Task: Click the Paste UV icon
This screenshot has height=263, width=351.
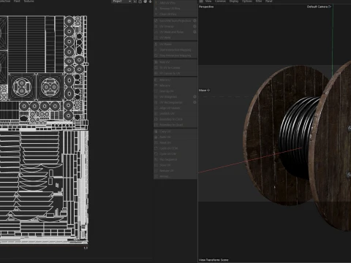Action: pos(156,137)
